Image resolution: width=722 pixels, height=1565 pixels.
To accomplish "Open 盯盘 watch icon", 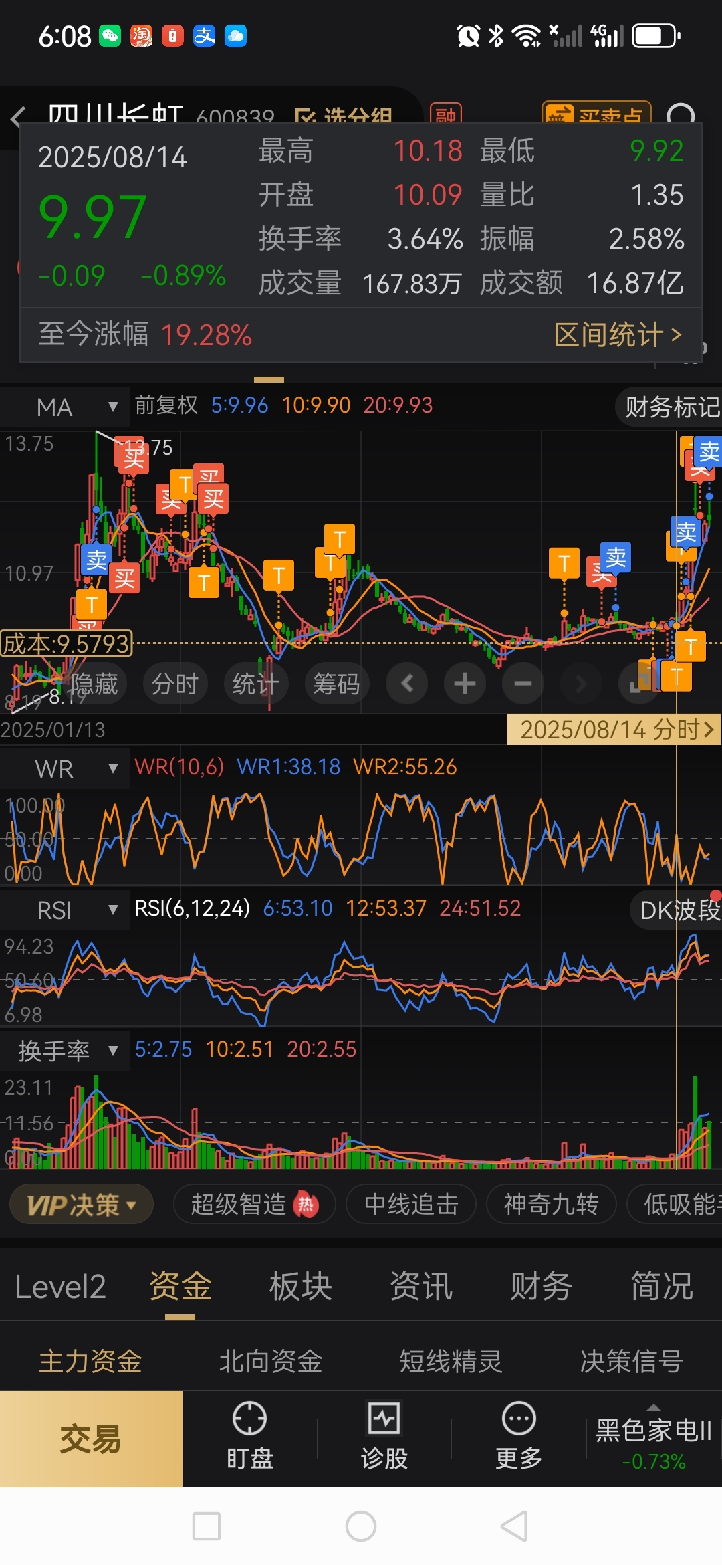I will coord(249,1437).
